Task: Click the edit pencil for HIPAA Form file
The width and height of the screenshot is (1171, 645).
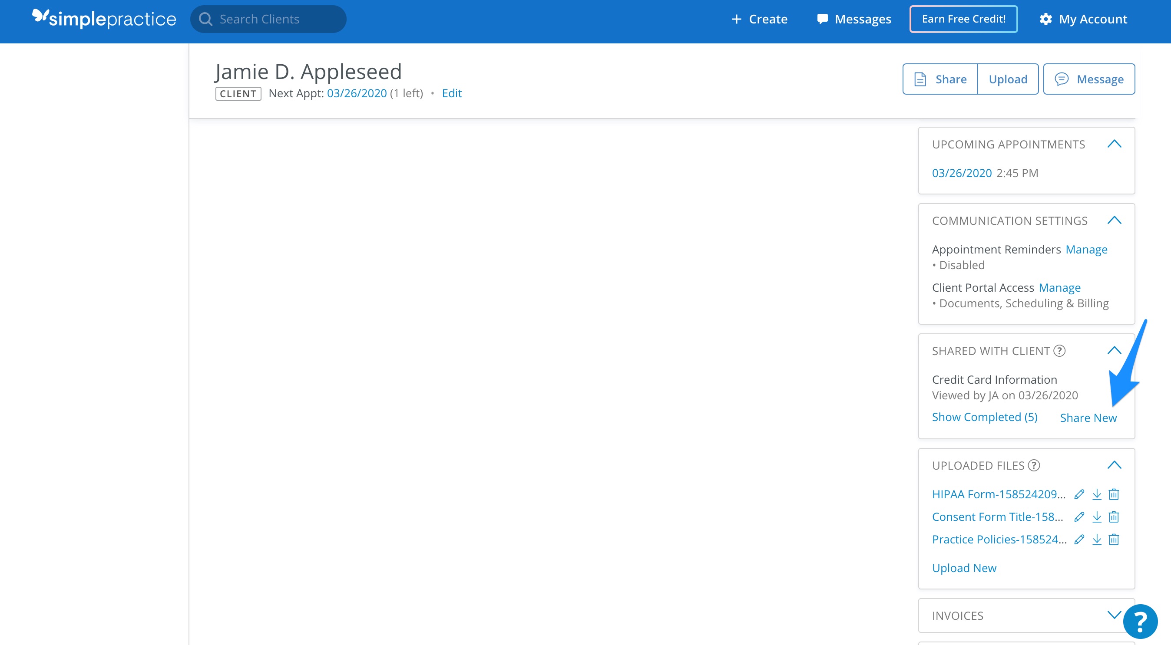Action: click(x=1079, y=494)
